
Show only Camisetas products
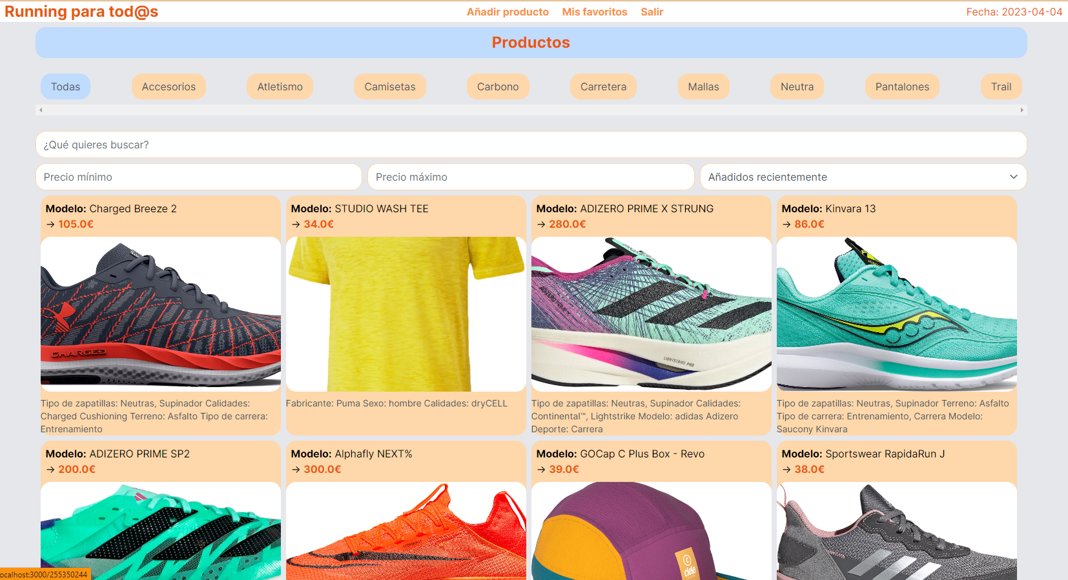390,86
